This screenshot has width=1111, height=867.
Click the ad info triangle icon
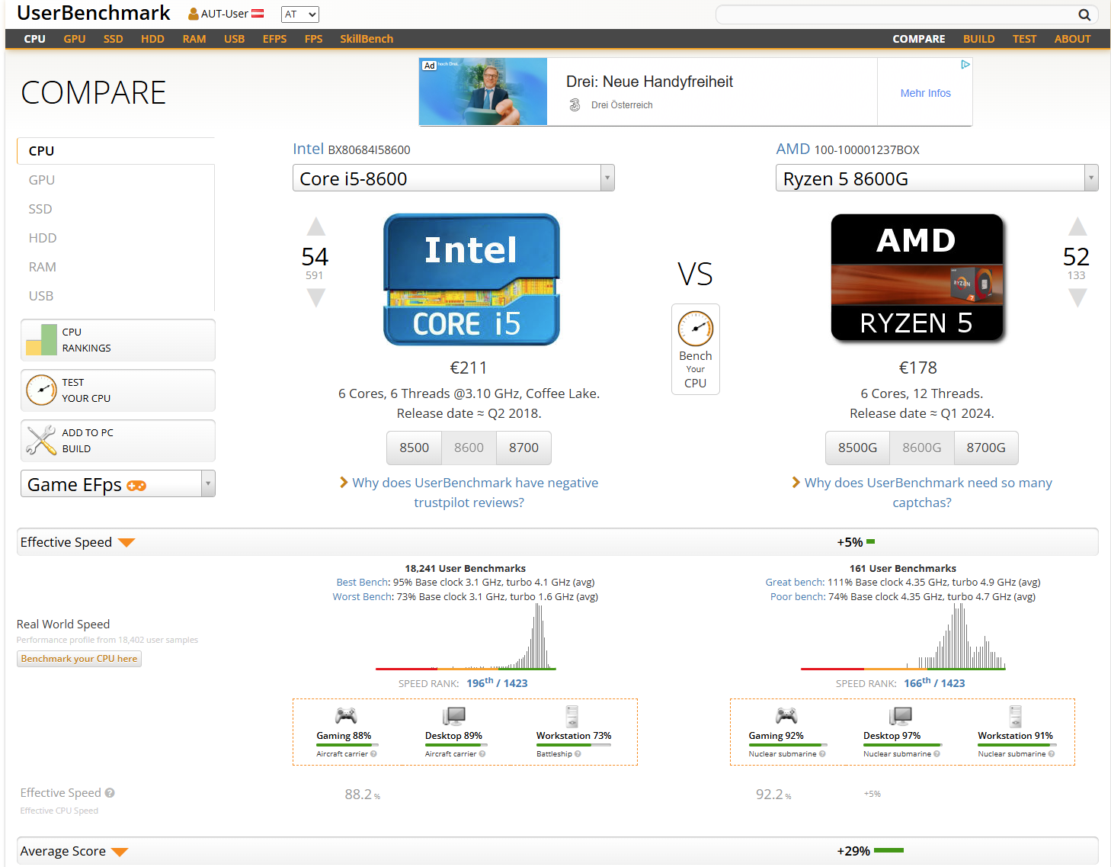(x=965, y=65)
